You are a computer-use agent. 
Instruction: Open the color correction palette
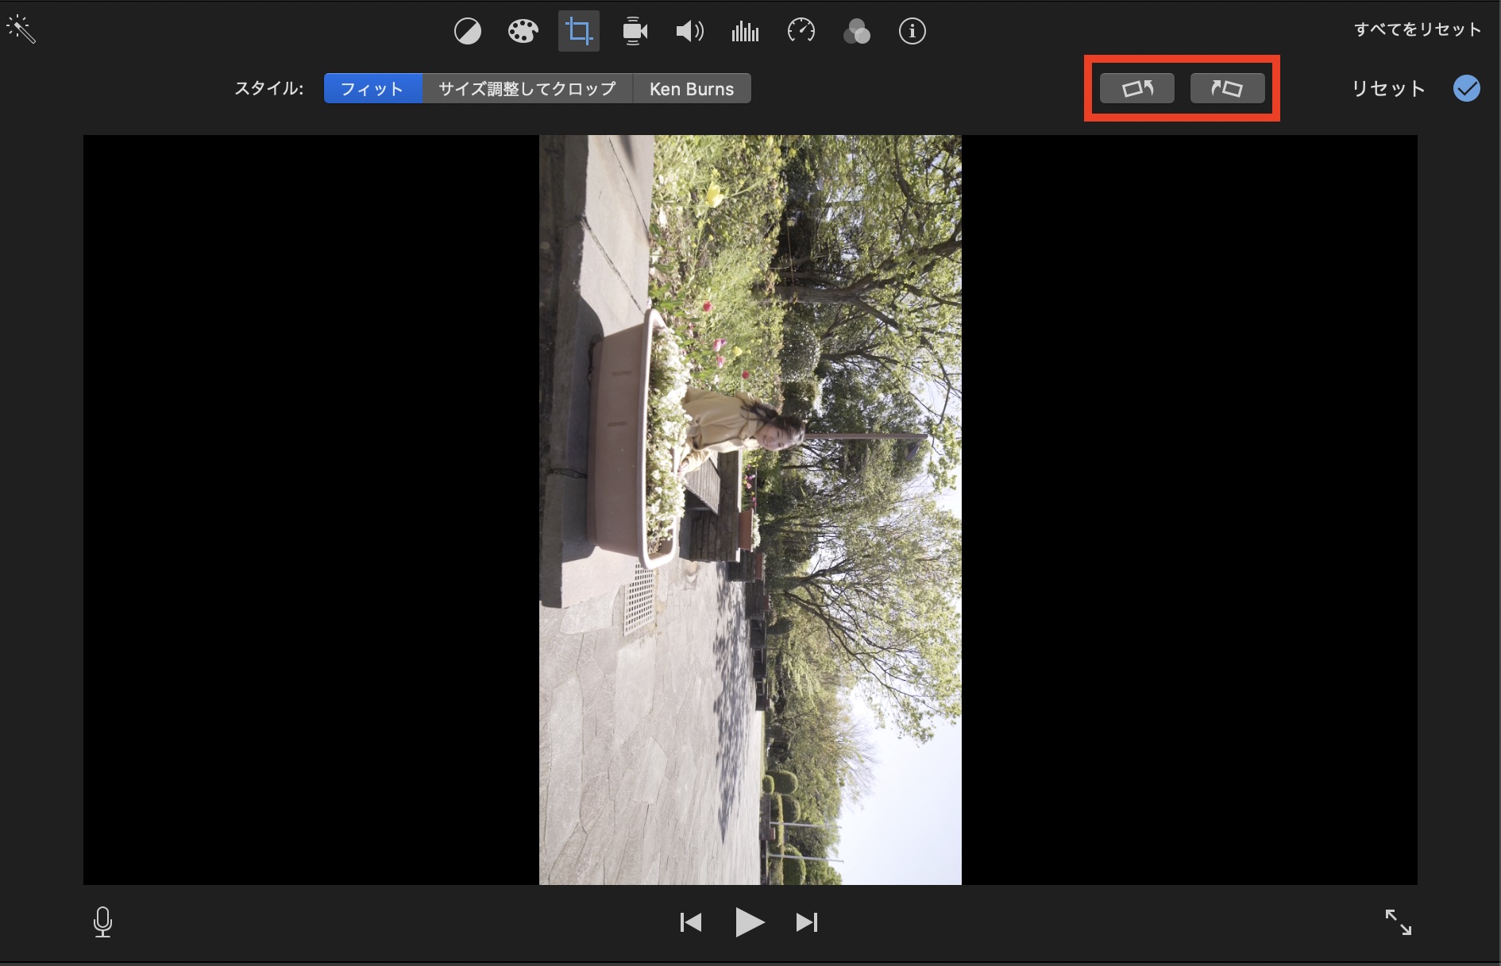click(x=523, y=32)
